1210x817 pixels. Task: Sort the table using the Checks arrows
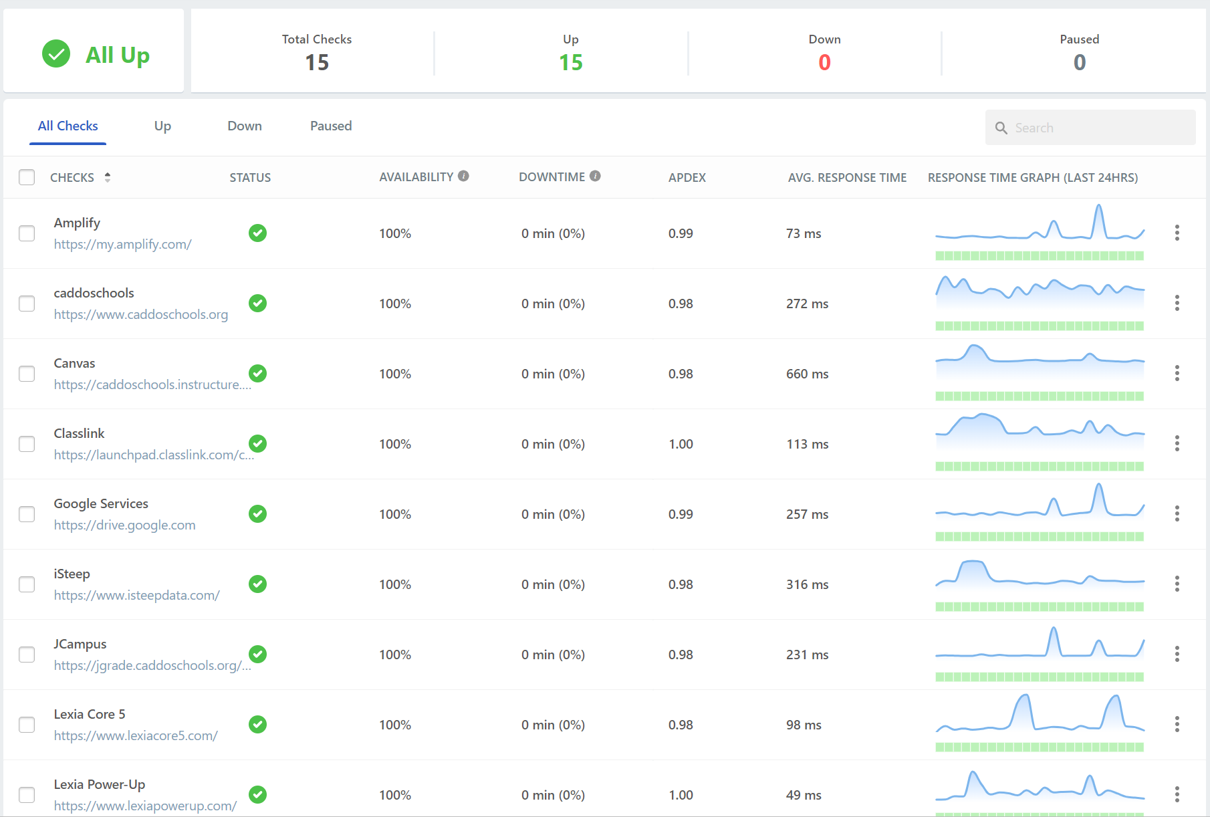coord(108,177)
